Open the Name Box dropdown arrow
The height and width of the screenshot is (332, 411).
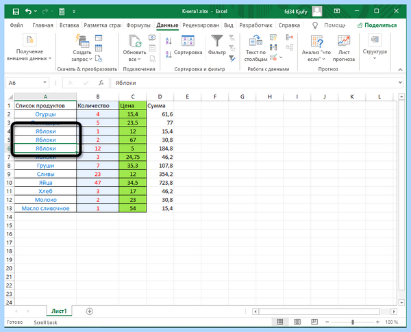45,83
